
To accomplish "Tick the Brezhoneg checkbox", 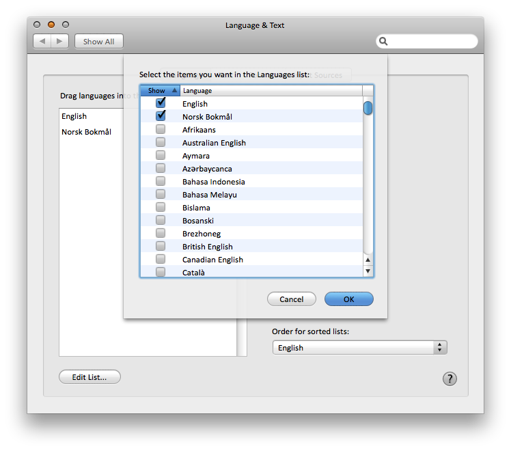I will (x=161, y=233).
